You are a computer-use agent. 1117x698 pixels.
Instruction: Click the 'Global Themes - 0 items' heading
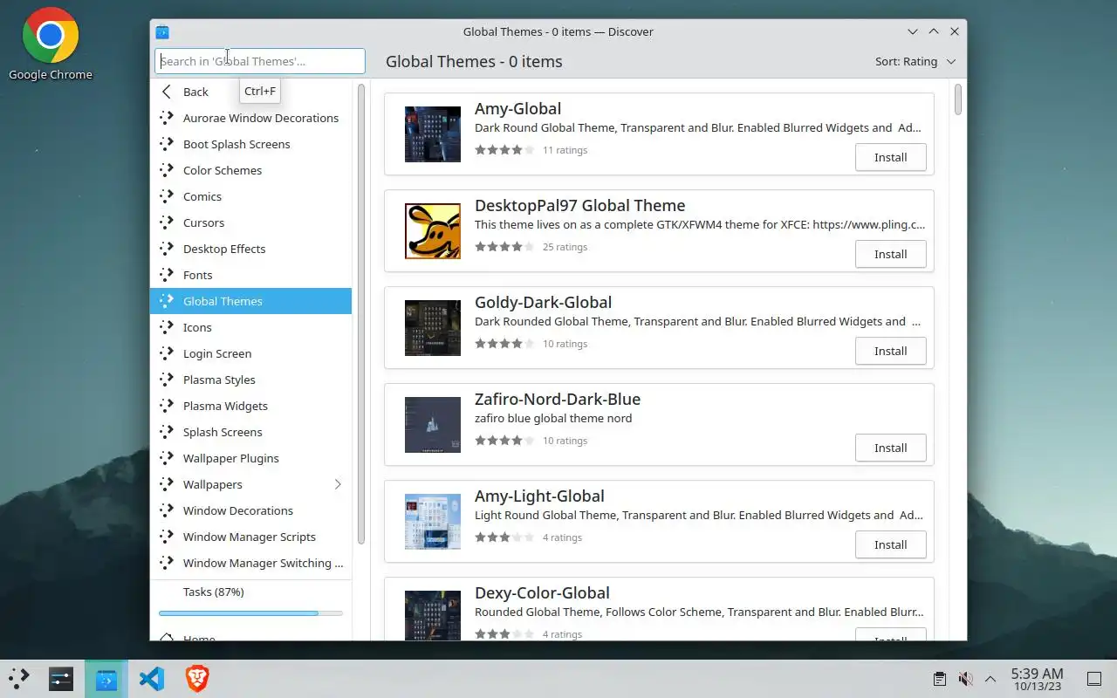pyautogui.click(x=474, y=62)
